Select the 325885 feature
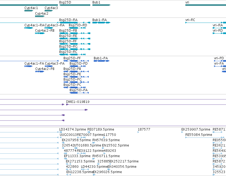 point(99,164)
